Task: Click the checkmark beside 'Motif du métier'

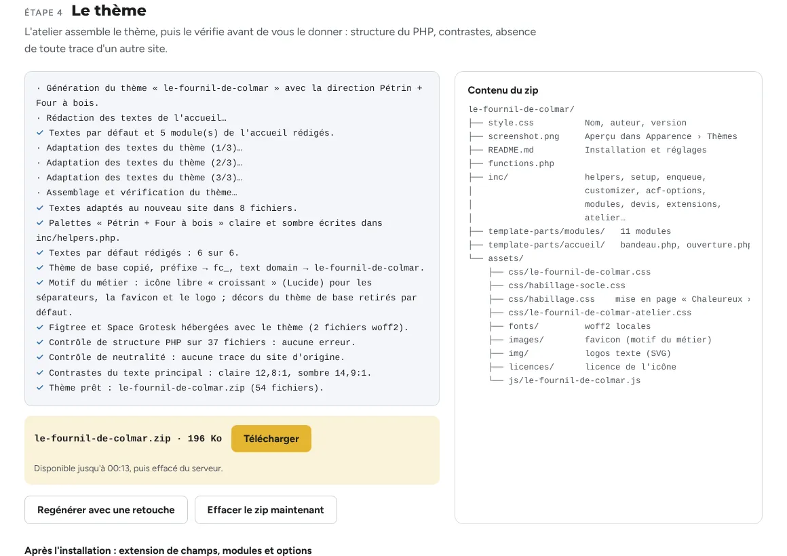Action: (39, 283)
